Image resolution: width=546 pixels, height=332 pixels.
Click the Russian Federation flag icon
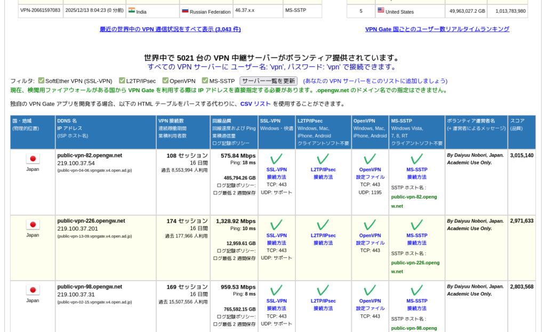184,9
